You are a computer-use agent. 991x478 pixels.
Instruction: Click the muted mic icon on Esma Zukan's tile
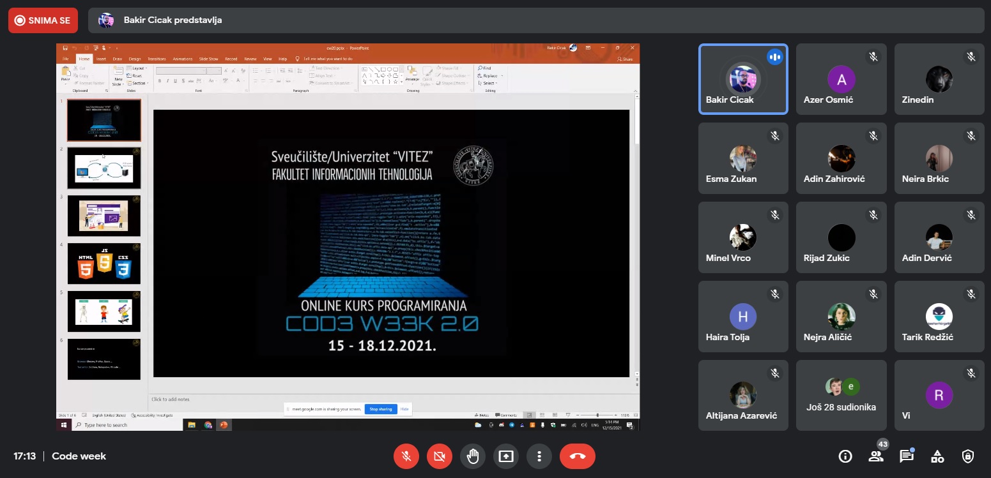point(775,136)
